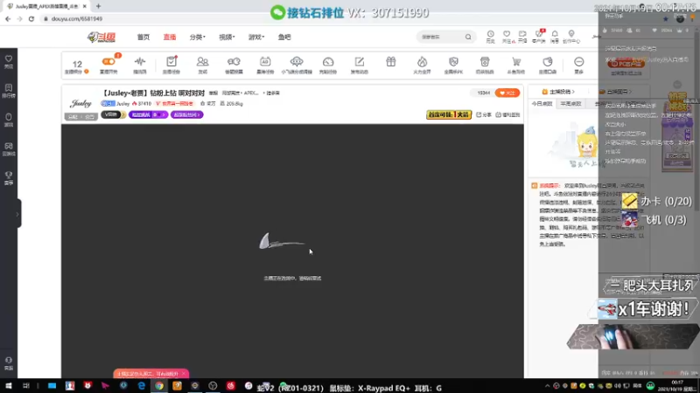
Task: Open the Douyu logo home link
Action: (x=101, y=37)
